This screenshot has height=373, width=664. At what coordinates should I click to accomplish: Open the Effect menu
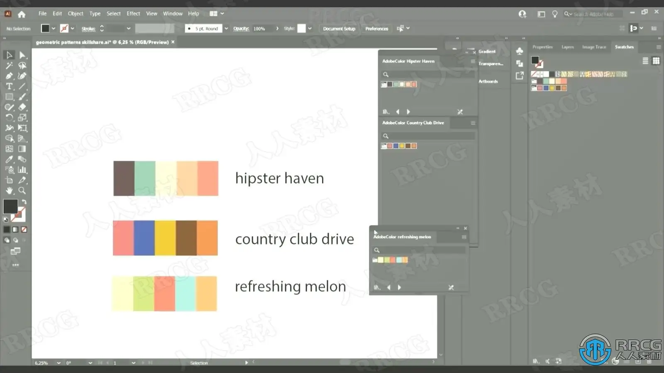(x=133, y=14)
